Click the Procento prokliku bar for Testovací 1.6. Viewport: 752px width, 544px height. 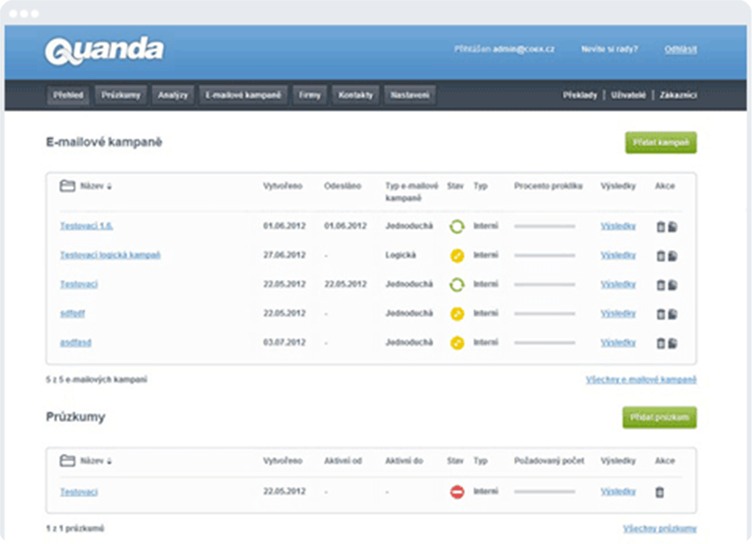coord(545,226)
